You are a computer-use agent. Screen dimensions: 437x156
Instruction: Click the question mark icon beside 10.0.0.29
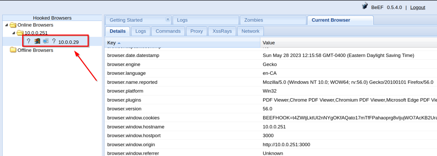point(54,41)
